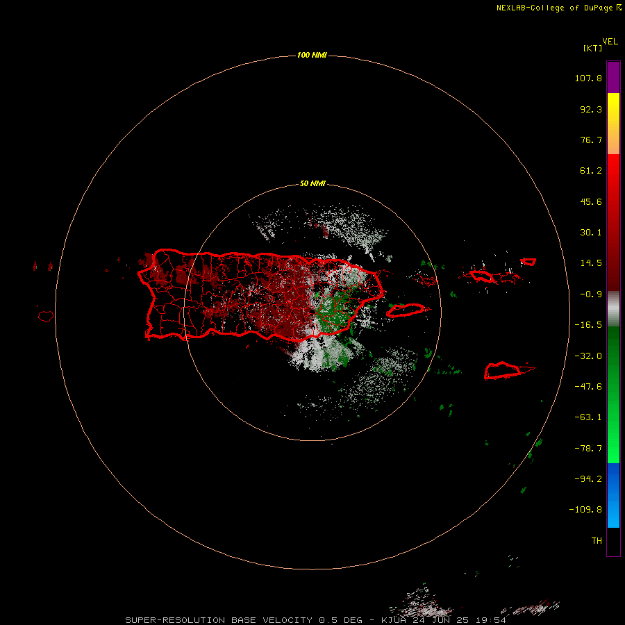
Task: Click the -16.5 legend value
Action: (588, 325)
